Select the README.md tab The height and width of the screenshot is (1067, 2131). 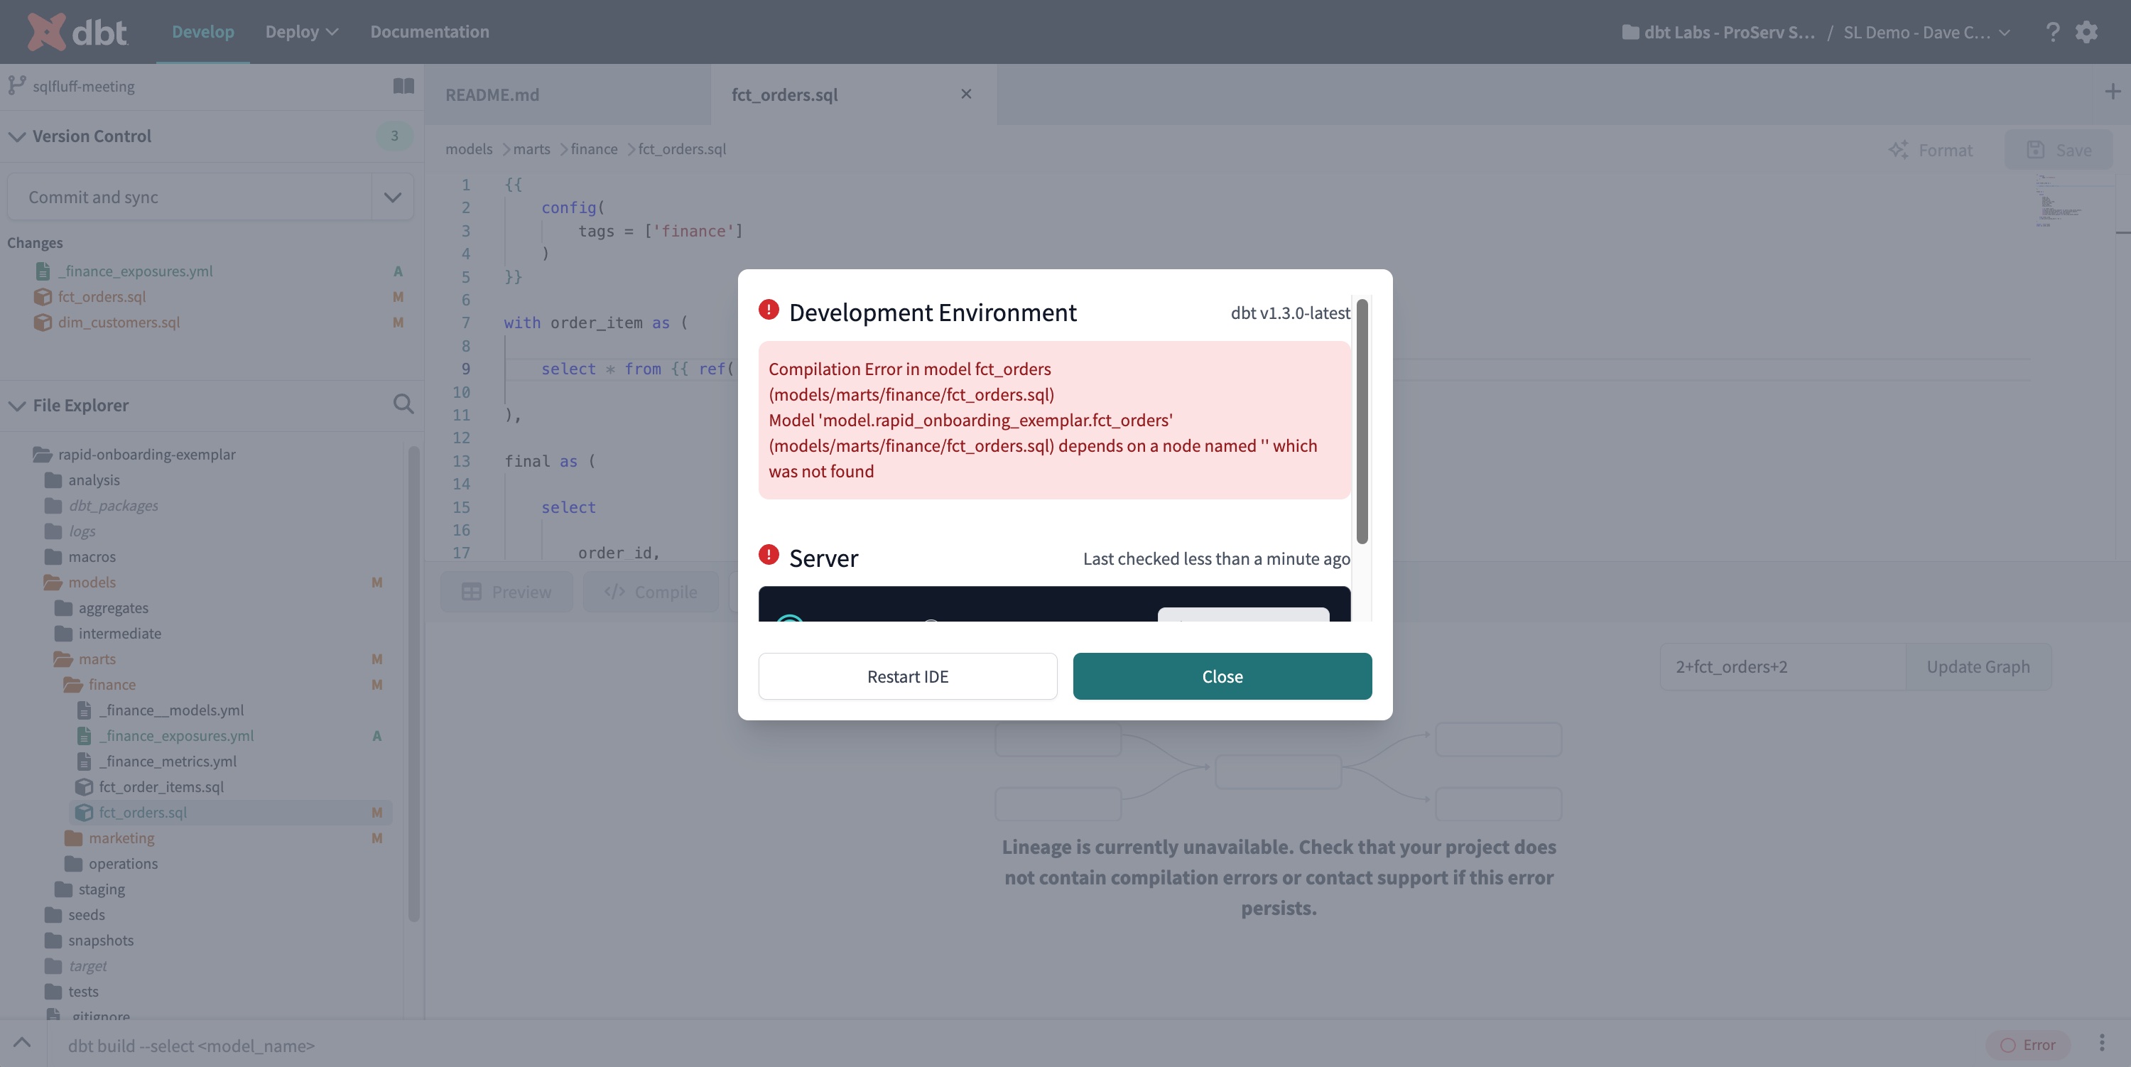click(492, 94)
